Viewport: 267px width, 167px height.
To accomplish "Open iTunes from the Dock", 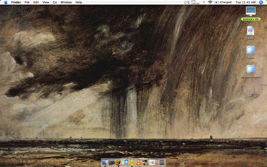I will click(x=125, y=162).
